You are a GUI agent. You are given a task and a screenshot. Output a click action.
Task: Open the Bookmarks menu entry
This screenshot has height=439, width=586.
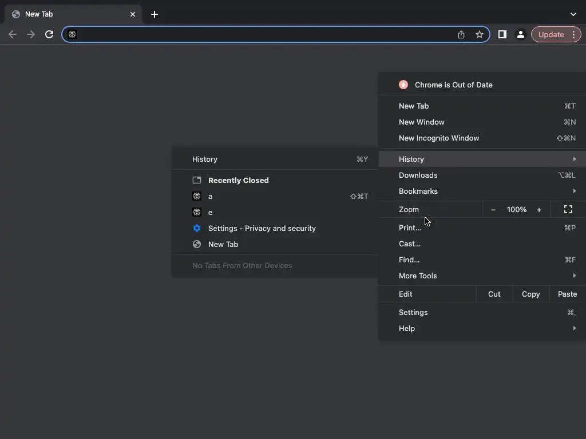point(482,191)
